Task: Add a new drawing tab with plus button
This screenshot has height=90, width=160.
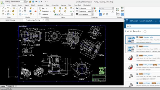Action: point(47,20)
